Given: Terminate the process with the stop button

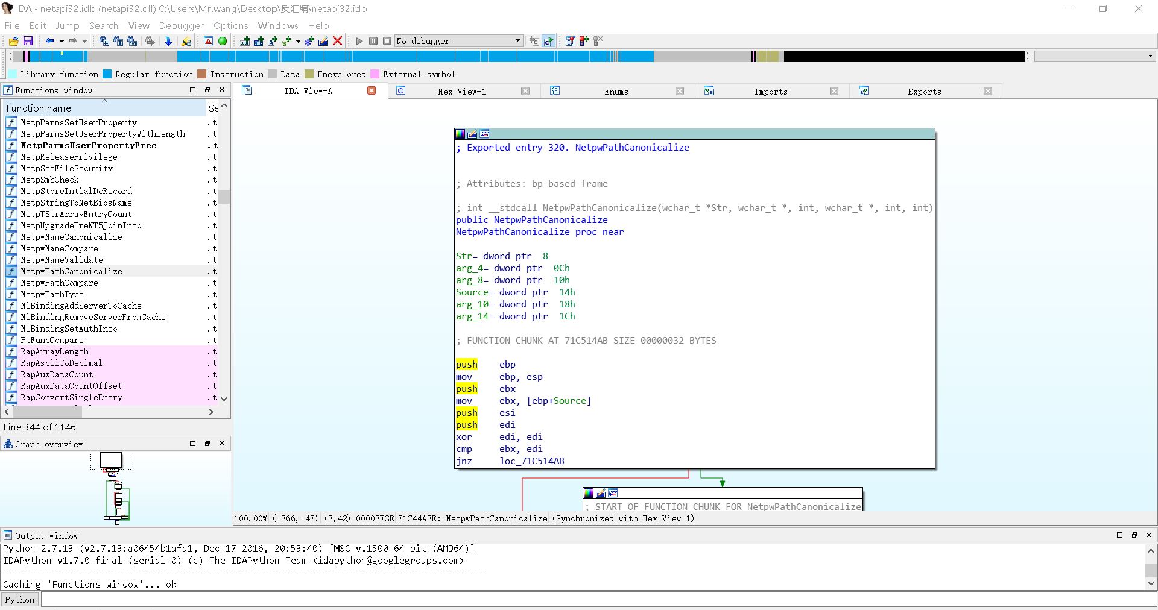Looking at the screenshot, I should pyautogui.click(x=387, y=41).
